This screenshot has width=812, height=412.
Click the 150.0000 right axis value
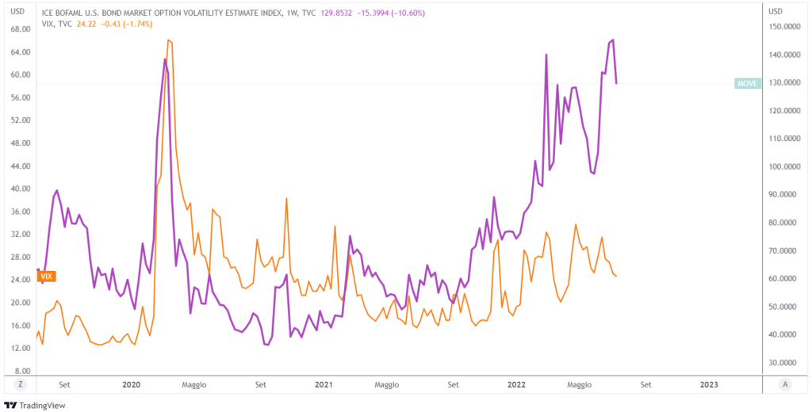[783, 27]
